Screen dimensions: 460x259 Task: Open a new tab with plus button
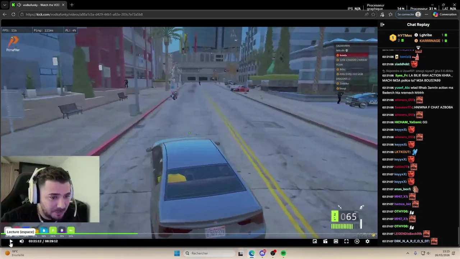click(x=72, y=5)
